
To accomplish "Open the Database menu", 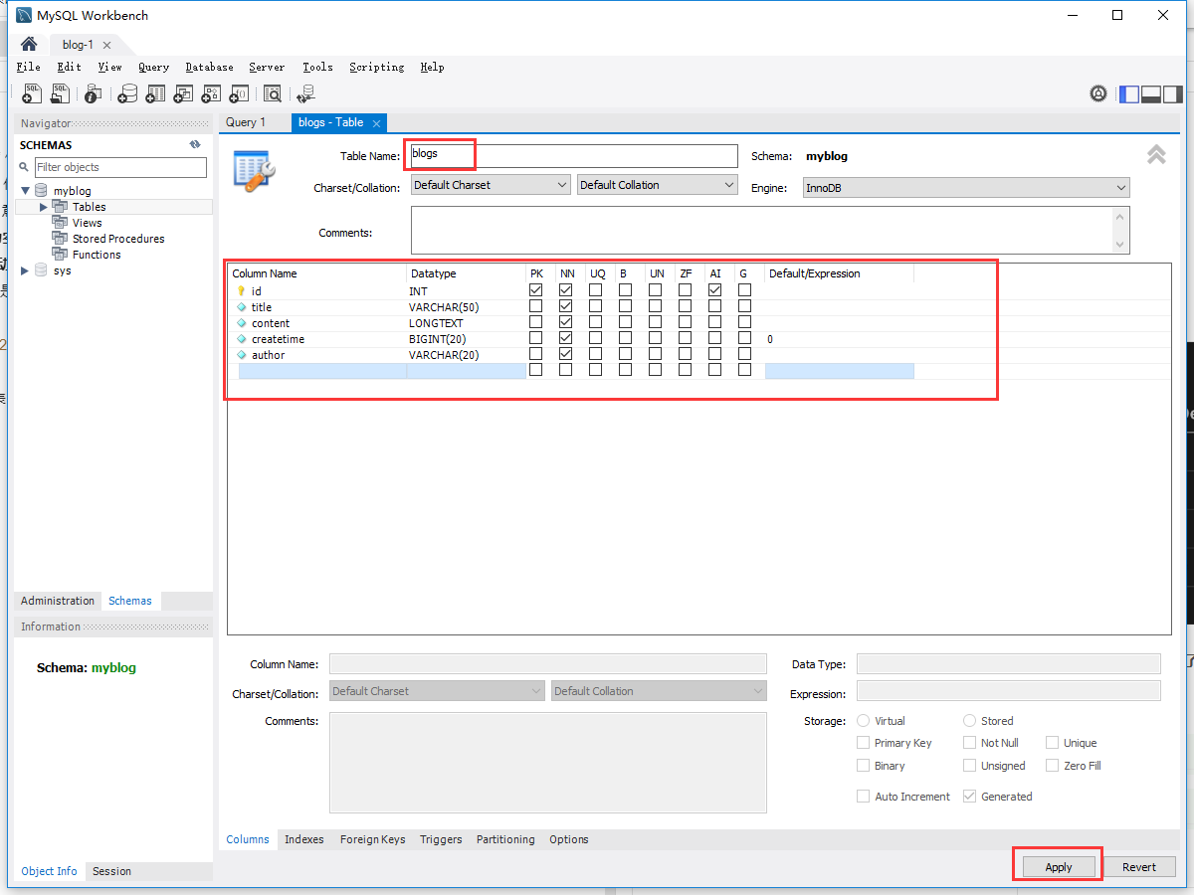I will coord(209,67).
